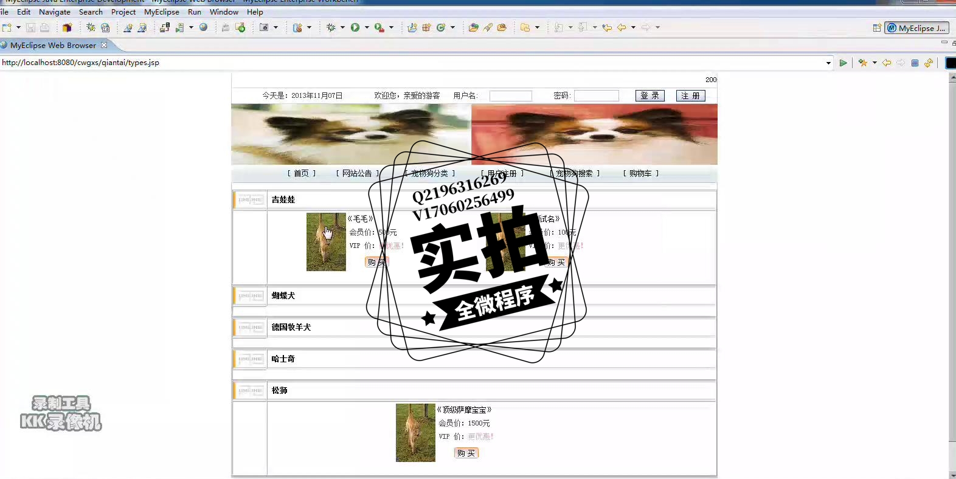
Task: Click the 松狮 category heading
Action: click(280, 390)
